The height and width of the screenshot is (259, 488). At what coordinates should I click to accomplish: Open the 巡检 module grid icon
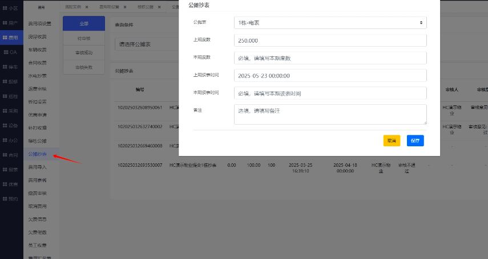[x=5, y=96]
